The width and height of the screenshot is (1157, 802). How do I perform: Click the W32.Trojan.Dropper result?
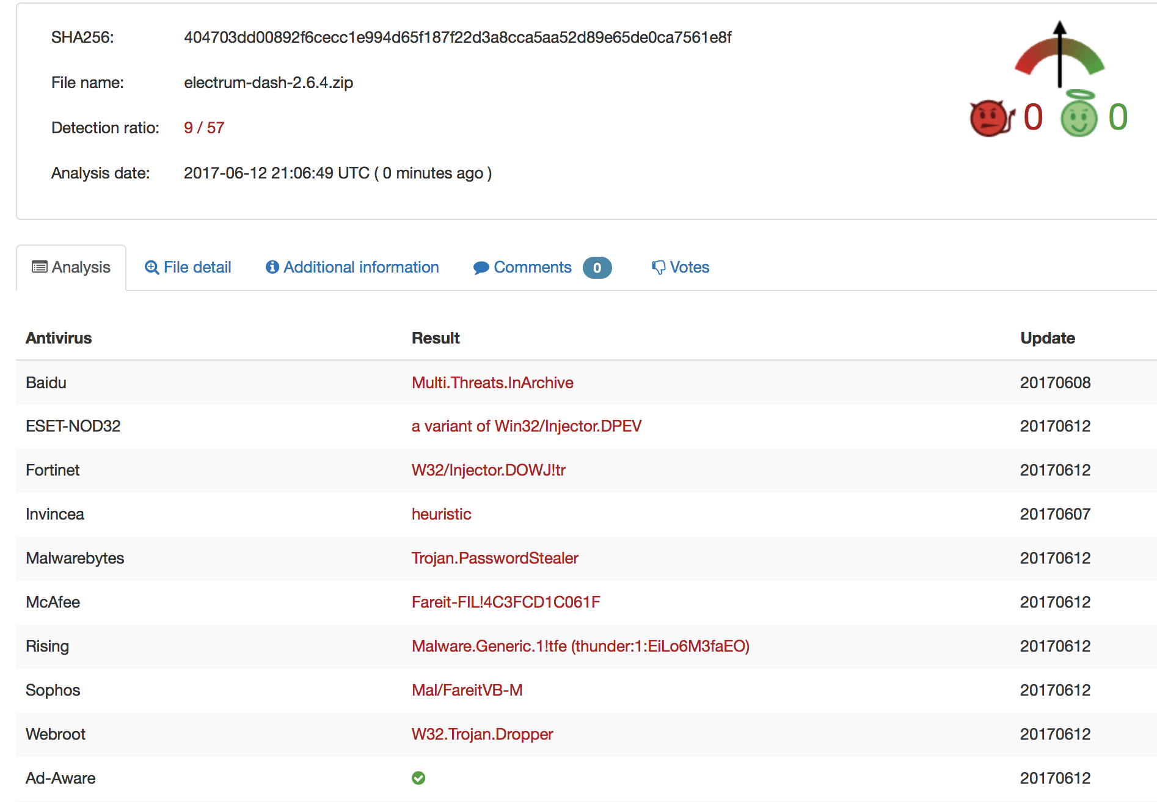coord(483,734)
